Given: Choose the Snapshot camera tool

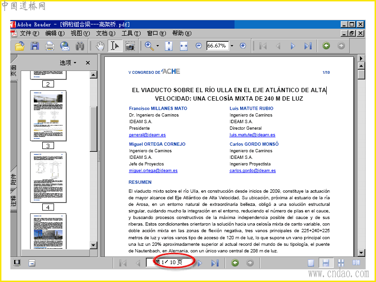Looking at the screenshot, I should pos(130,46).
